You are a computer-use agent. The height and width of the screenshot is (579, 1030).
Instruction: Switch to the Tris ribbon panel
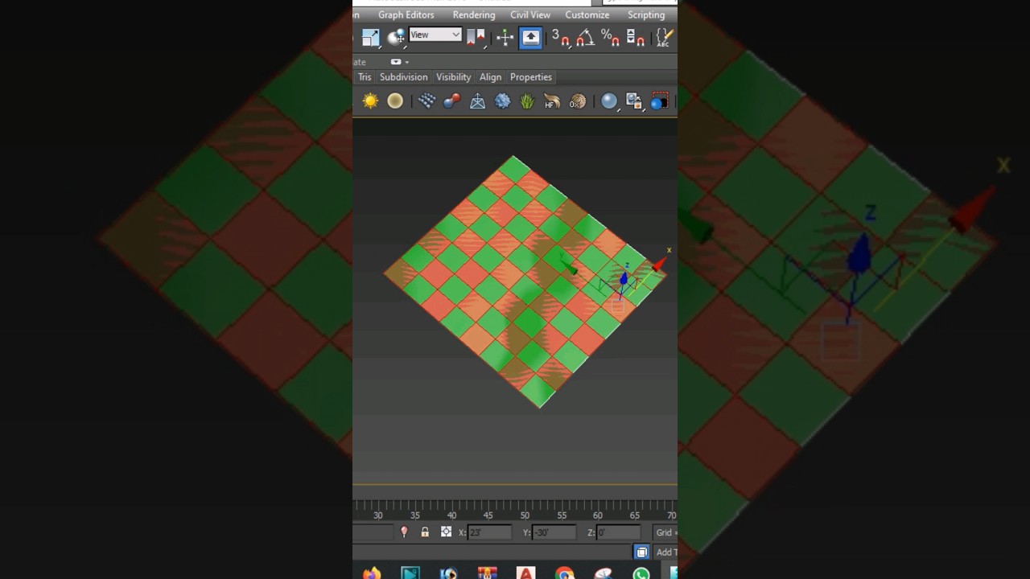pos(365,77)
